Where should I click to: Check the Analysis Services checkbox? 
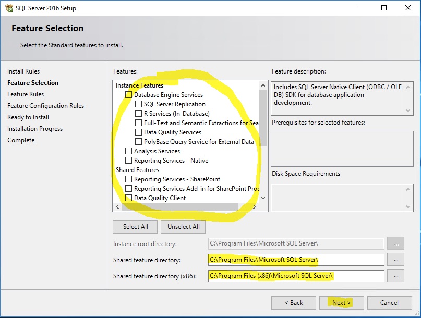click(129, 151)
